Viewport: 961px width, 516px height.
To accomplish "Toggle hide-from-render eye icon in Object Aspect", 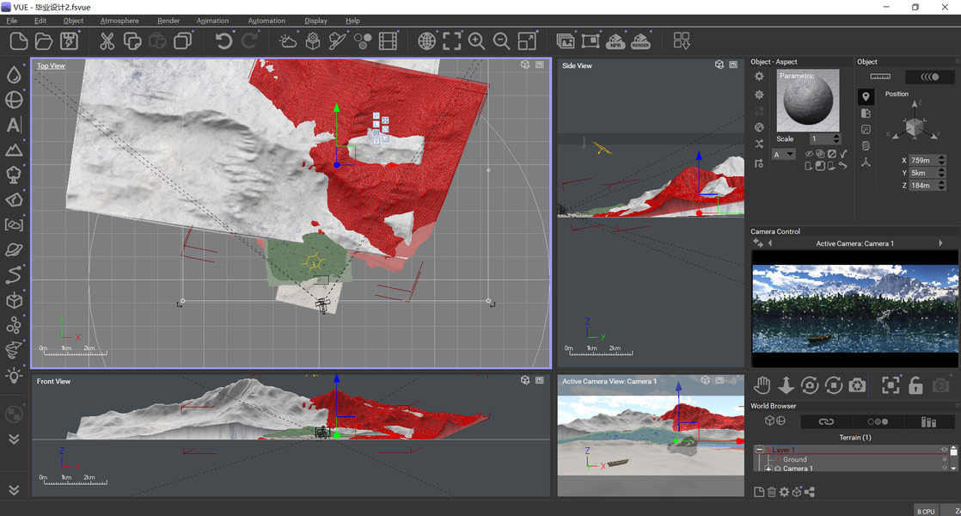I will point(809,154).
